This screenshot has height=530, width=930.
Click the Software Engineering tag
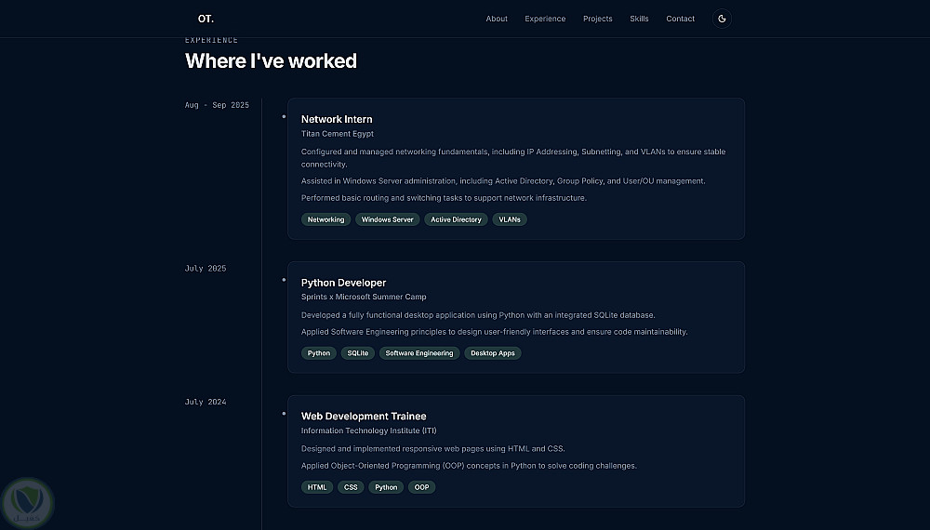pos(419,353)
